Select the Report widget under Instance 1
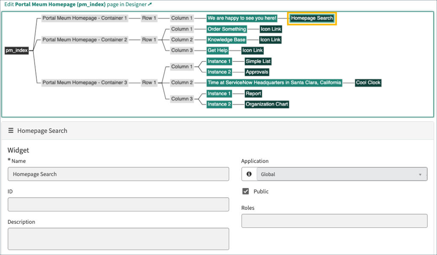Image resolution: width=437 pixels, height=255 pixels. click(x=253, y=94)
